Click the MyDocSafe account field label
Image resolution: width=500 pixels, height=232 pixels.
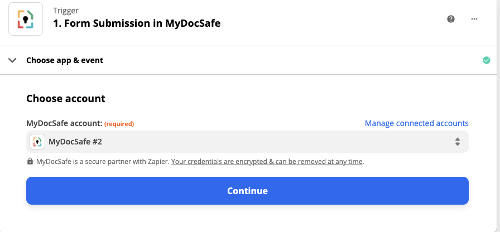(64, 123)
